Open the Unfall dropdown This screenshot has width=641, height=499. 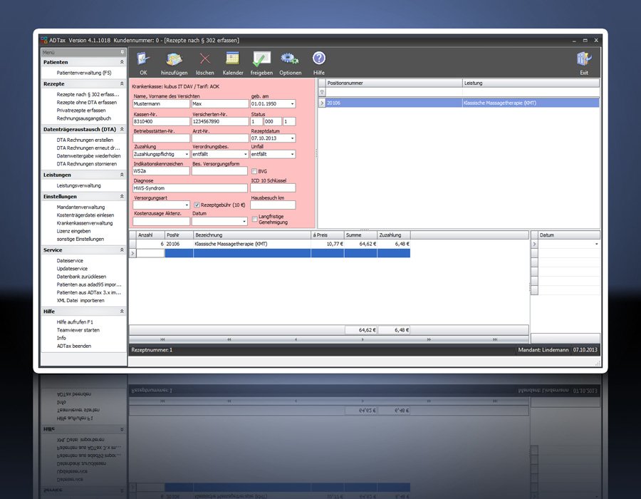coord(292,154)
